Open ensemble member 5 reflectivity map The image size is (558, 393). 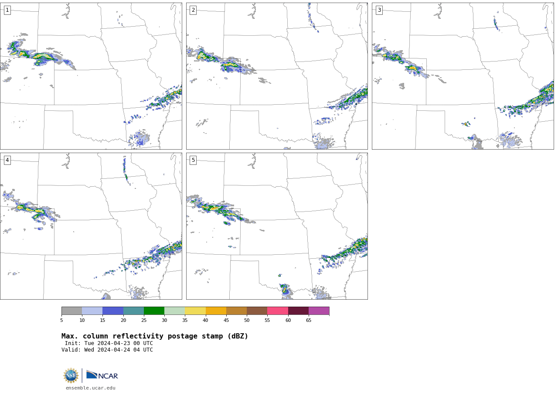point(277,226)
